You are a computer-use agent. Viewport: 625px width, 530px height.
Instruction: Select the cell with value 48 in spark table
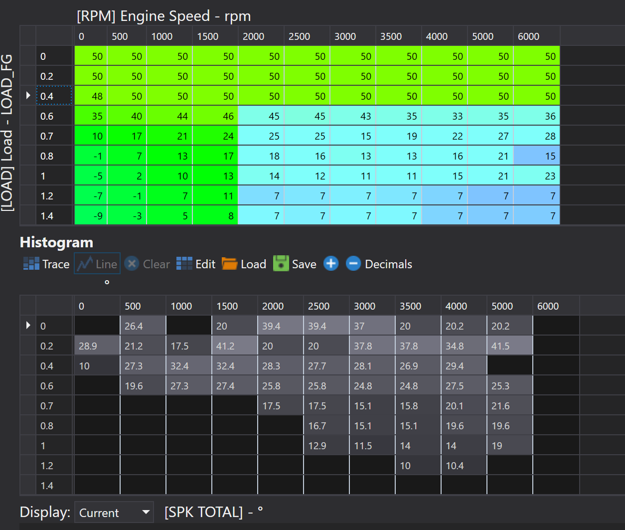(x=91, y=96)
